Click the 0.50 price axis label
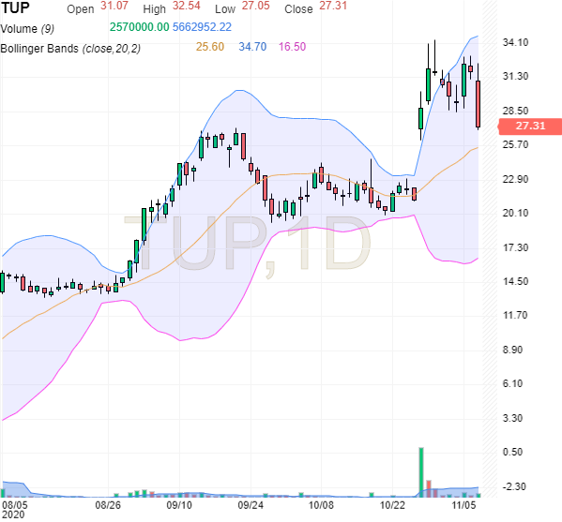The height and width of the screenshot is (522, 562). click(512, 453)
